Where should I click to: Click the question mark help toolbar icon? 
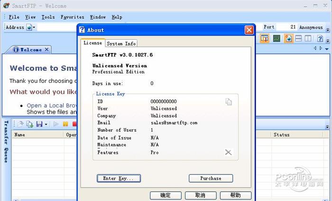[x=320, y=39]
